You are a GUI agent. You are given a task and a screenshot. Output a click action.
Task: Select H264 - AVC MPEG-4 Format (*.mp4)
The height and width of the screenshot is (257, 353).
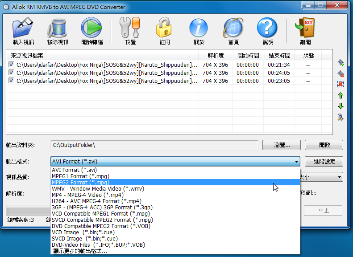[175, 201]
